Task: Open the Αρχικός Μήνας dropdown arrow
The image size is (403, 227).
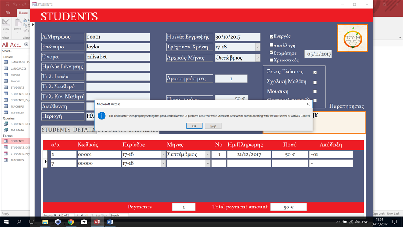Action: point(257,58)
